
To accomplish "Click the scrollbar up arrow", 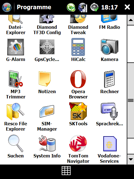I will [x=131, y=20].
